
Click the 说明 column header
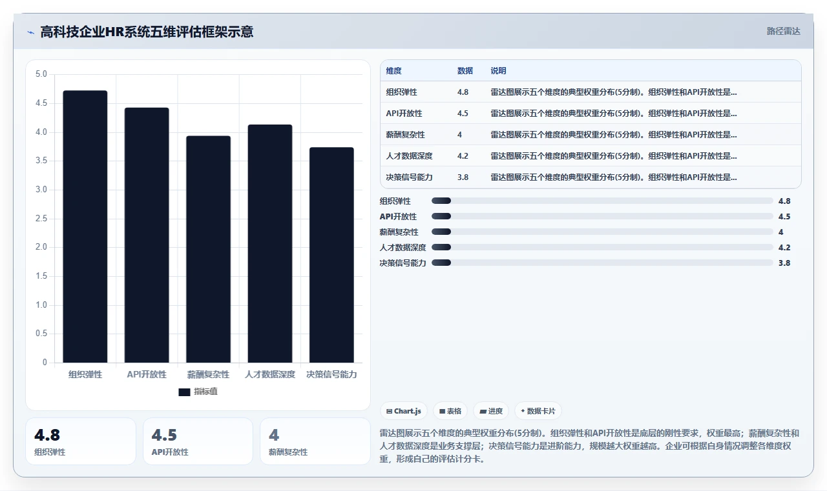499,71
